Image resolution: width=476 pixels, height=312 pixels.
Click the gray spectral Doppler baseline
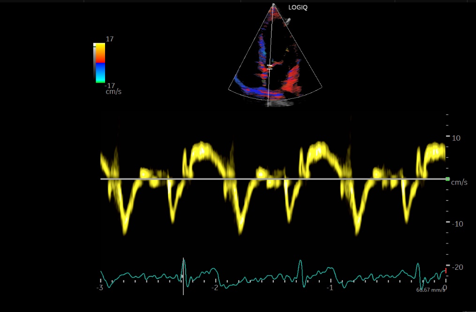click(272, 179)
